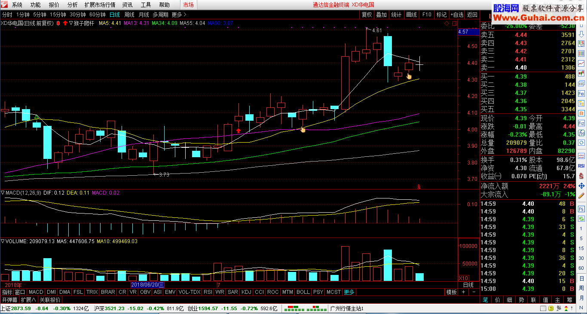Click the 返回 back button
The height and width of the screenshot is (314, 587).
point(472,15)
